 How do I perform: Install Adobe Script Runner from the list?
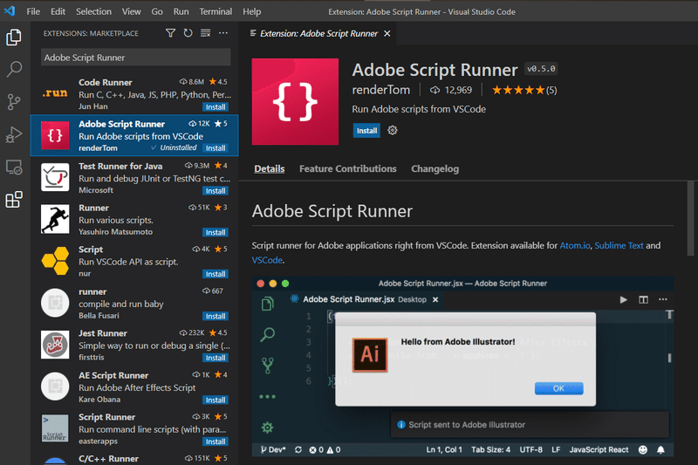(216, 147)
